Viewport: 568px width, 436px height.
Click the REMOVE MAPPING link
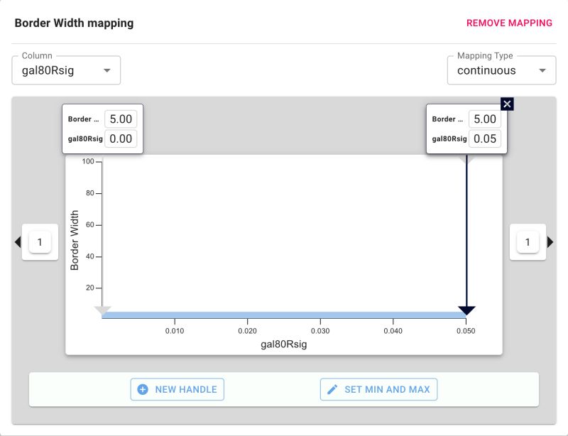pyautogui.click(x=508, y=23)
